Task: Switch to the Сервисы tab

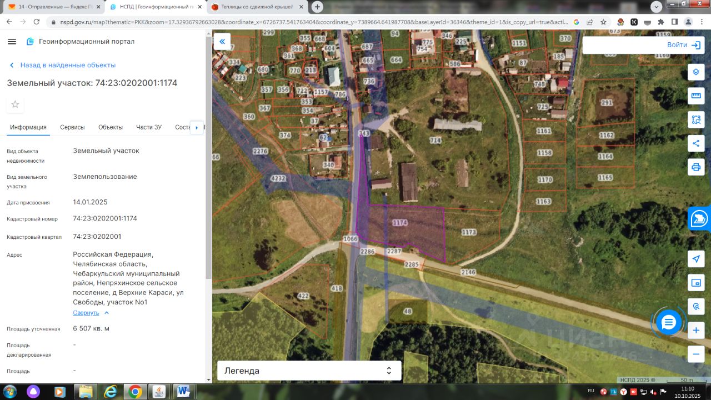Action: [x=72, y=127]
